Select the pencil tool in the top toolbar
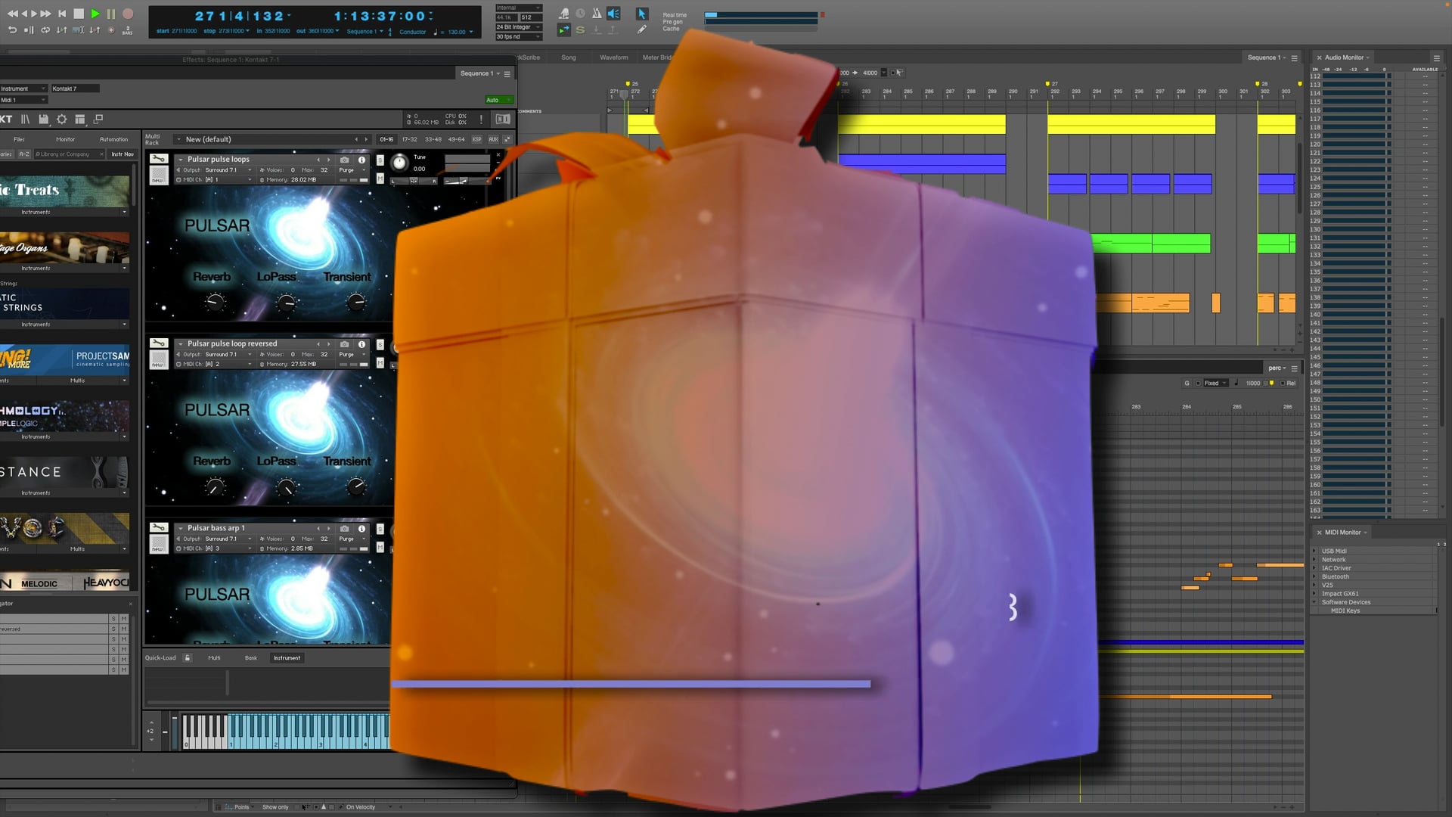This screenshot has width=1452, height=817. tap(642, 29)
